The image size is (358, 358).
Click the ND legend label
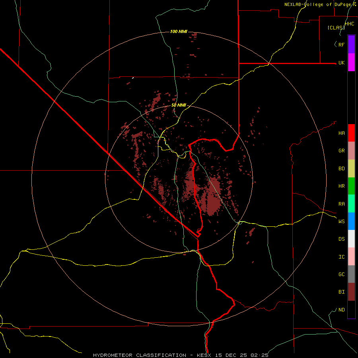coord(341,310)
